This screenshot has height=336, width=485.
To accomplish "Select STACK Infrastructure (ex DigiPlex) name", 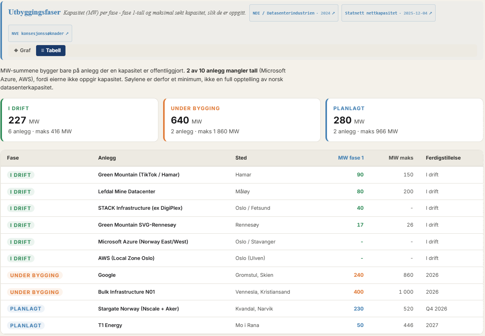I will 140,208.
